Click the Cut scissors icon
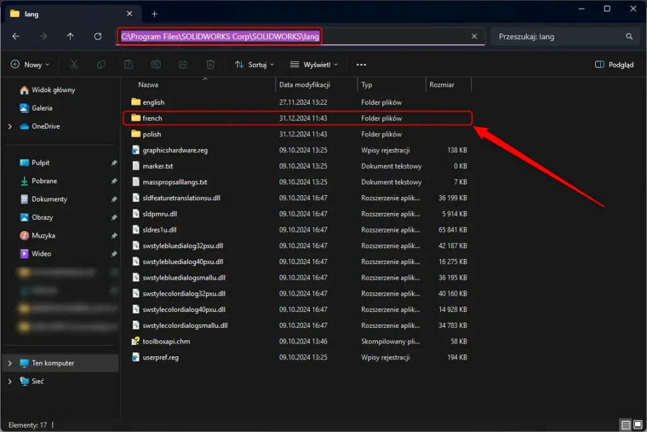The height and width of the screenshot is (432, 647). [74, 64]
